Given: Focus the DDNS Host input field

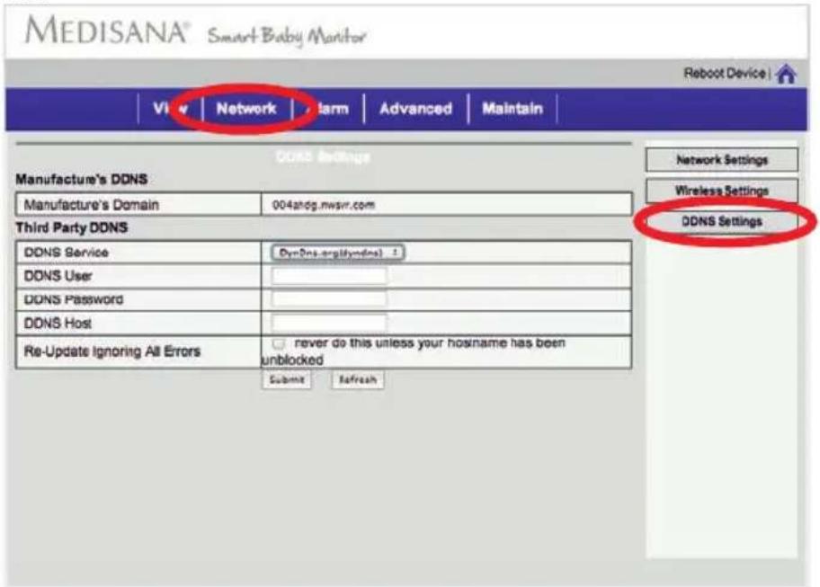Looking at the screenshot, I should click(329, 323).
